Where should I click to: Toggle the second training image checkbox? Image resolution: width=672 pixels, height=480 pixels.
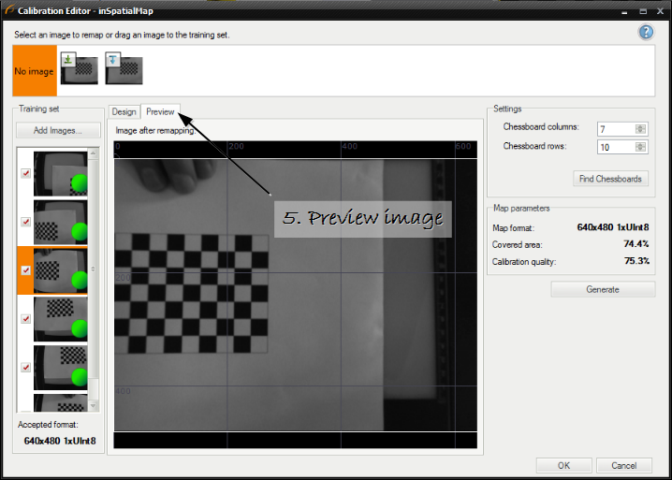click(25, 222)
